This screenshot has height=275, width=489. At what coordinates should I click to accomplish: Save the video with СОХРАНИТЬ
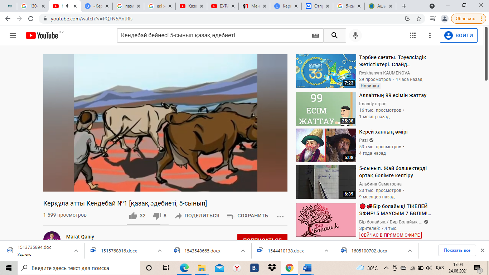click(x=247, y=216)
